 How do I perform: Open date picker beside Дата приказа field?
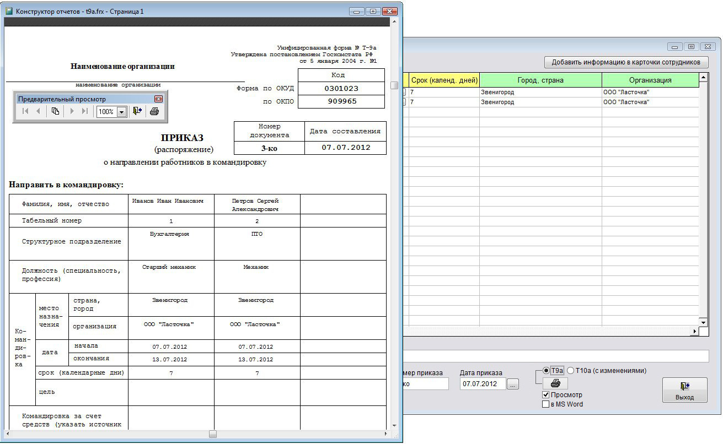(513, 384)
